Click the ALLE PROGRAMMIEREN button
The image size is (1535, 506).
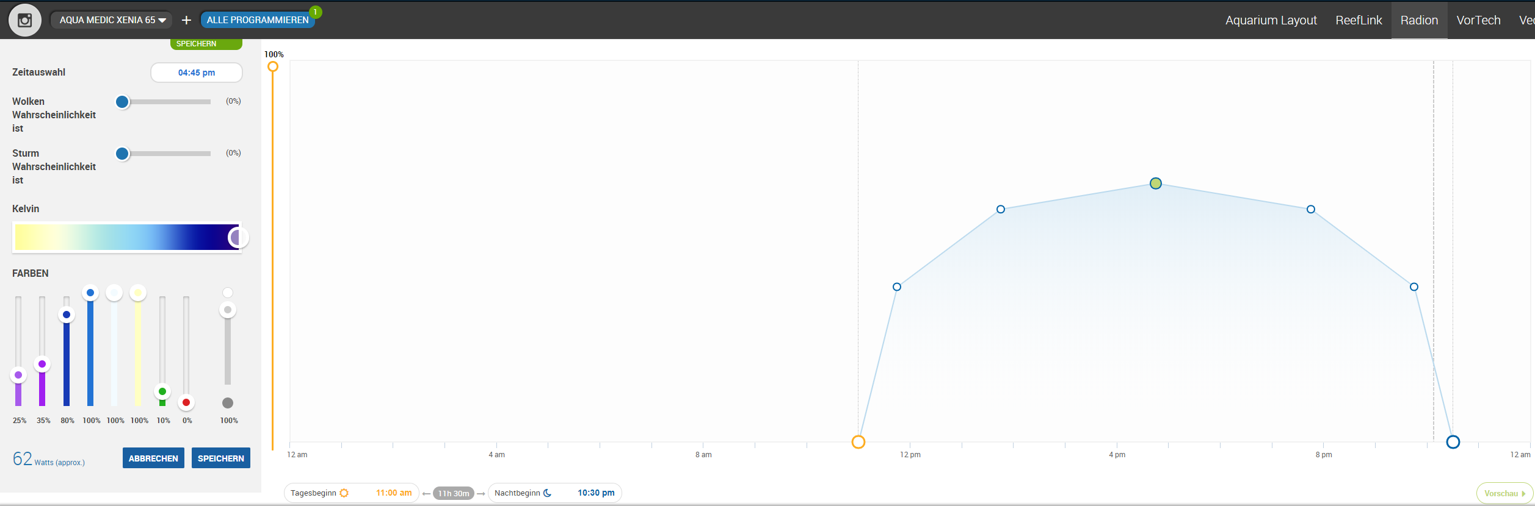(257, 20)
